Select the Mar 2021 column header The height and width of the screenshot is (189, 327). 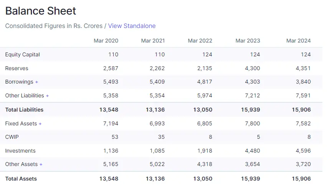click(153, 41)
